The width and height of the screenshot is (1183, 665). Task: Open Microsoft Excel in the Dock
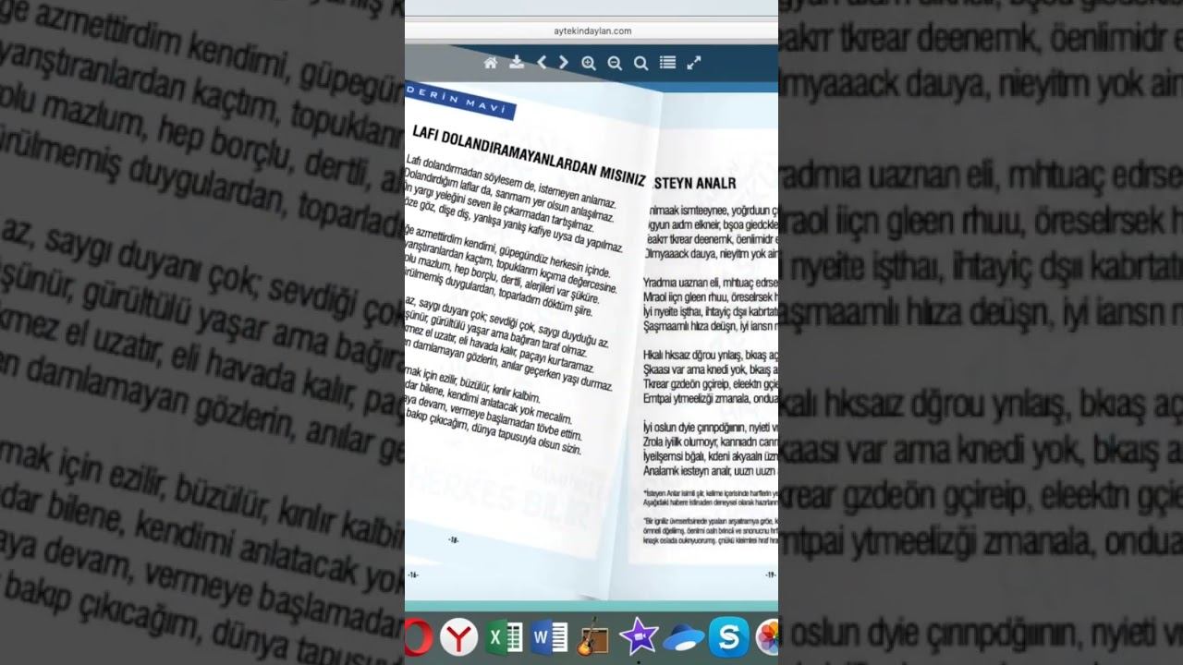pyautogui.click(x=505, y=637)
